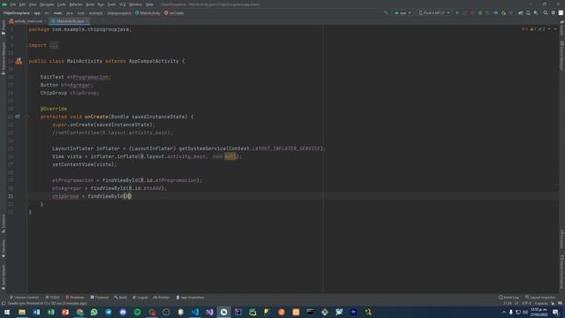
Task: Open the Windows notification center
Action: point(555,312)
